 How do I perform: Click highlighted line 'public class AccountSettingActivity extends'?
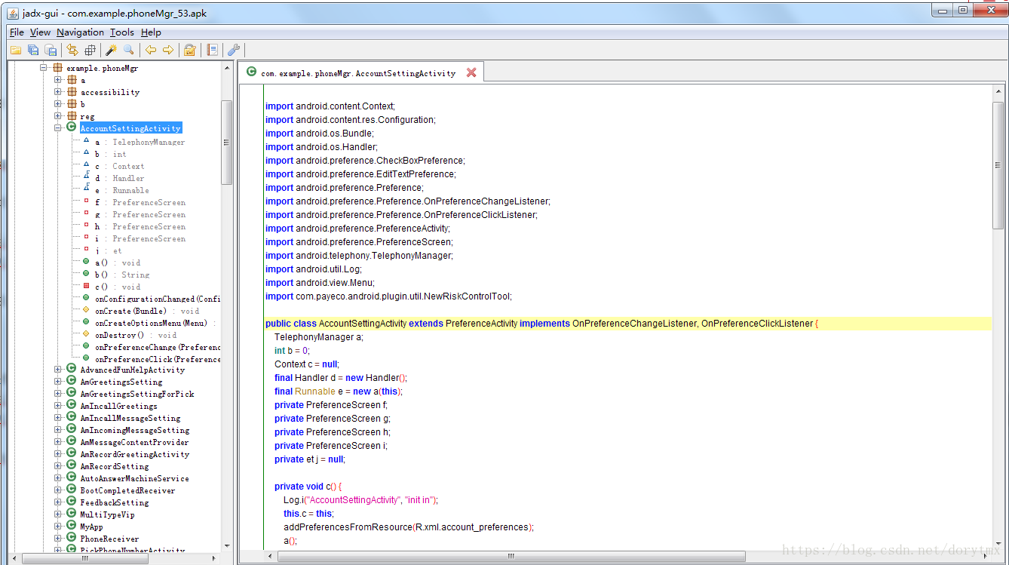(x=627, y=324)
